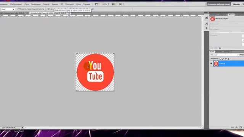244x137 pixels.
Task: Switch to the Коррекция tab
Action: coord(239,15)
